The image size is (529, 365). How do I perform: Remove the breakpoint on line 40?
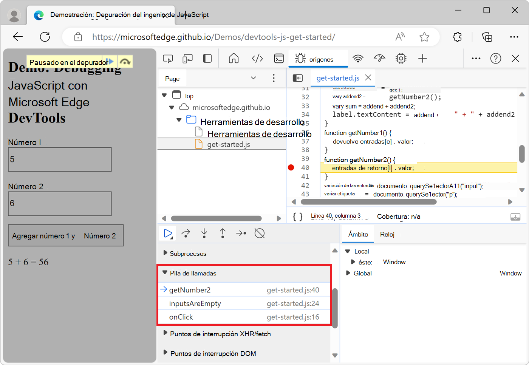tap(291, 168)
